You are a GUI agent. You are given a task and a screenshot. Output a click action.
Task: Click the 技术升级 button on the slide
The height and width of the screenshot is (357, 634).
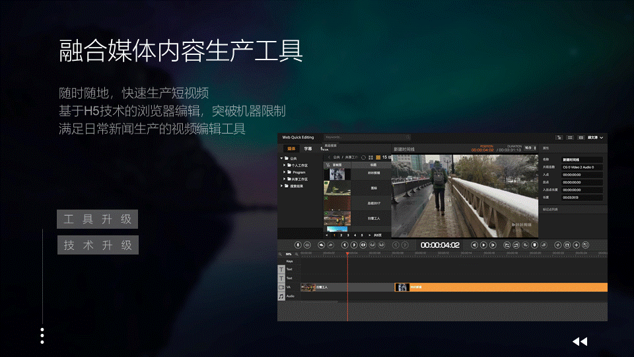click(98, 245)
